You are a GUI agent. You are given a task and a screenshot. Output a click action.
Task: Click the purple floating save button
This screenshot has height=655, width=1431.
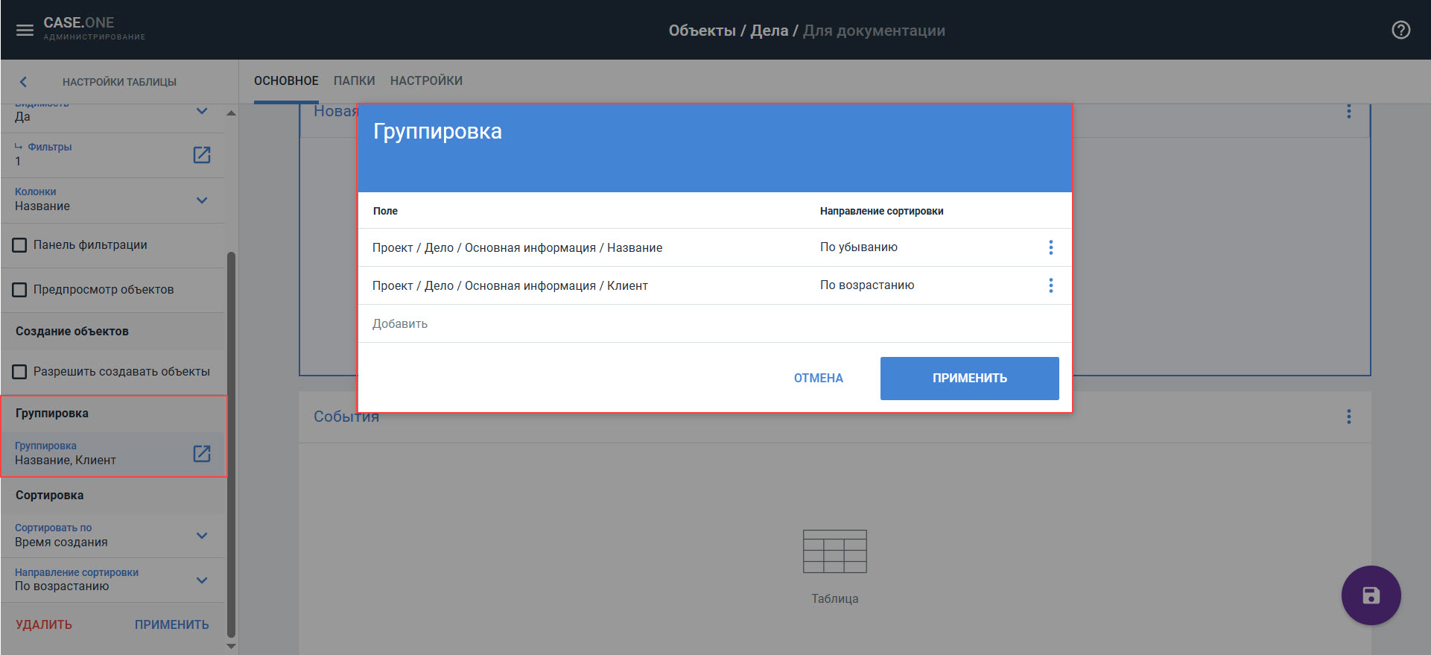click(x=1371, y=595)
